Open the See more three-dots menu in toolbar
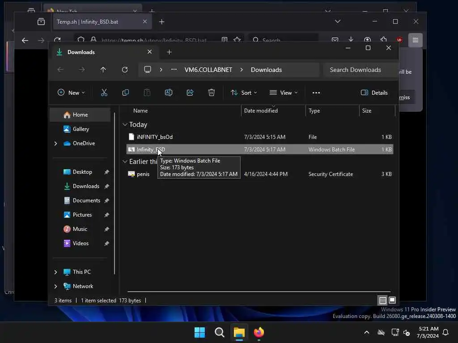 coord(316,93)
